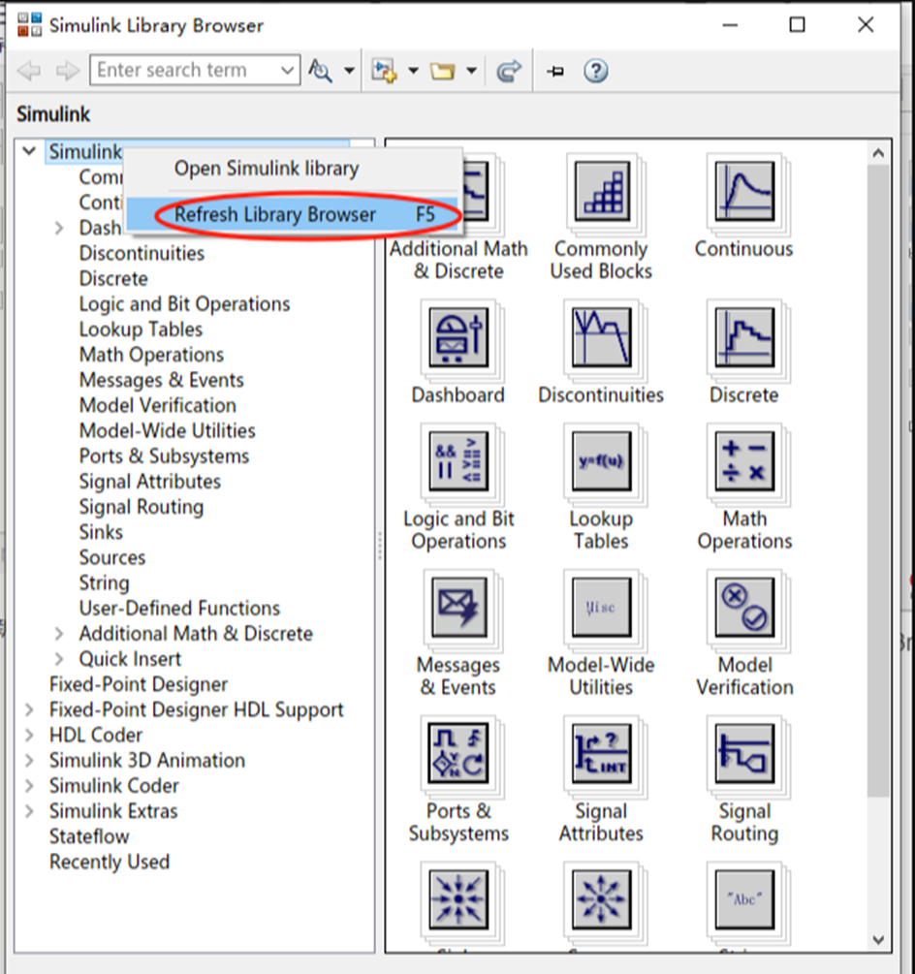Image resolution: width=915 pixels, height=974 pixels.
Task: Choose Refresh Library Browser menu entry
Action: pyautogui.click(x=293, y=214)
